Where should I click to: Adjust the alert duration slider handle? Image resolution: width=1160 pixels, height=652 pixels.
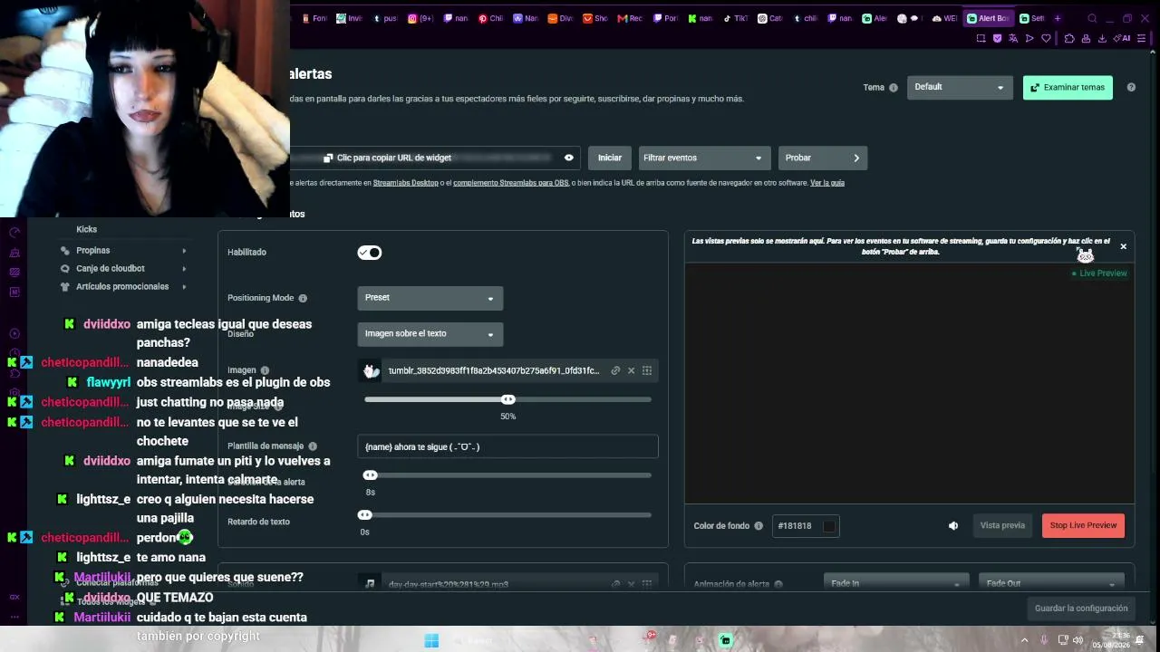point(370,475)
